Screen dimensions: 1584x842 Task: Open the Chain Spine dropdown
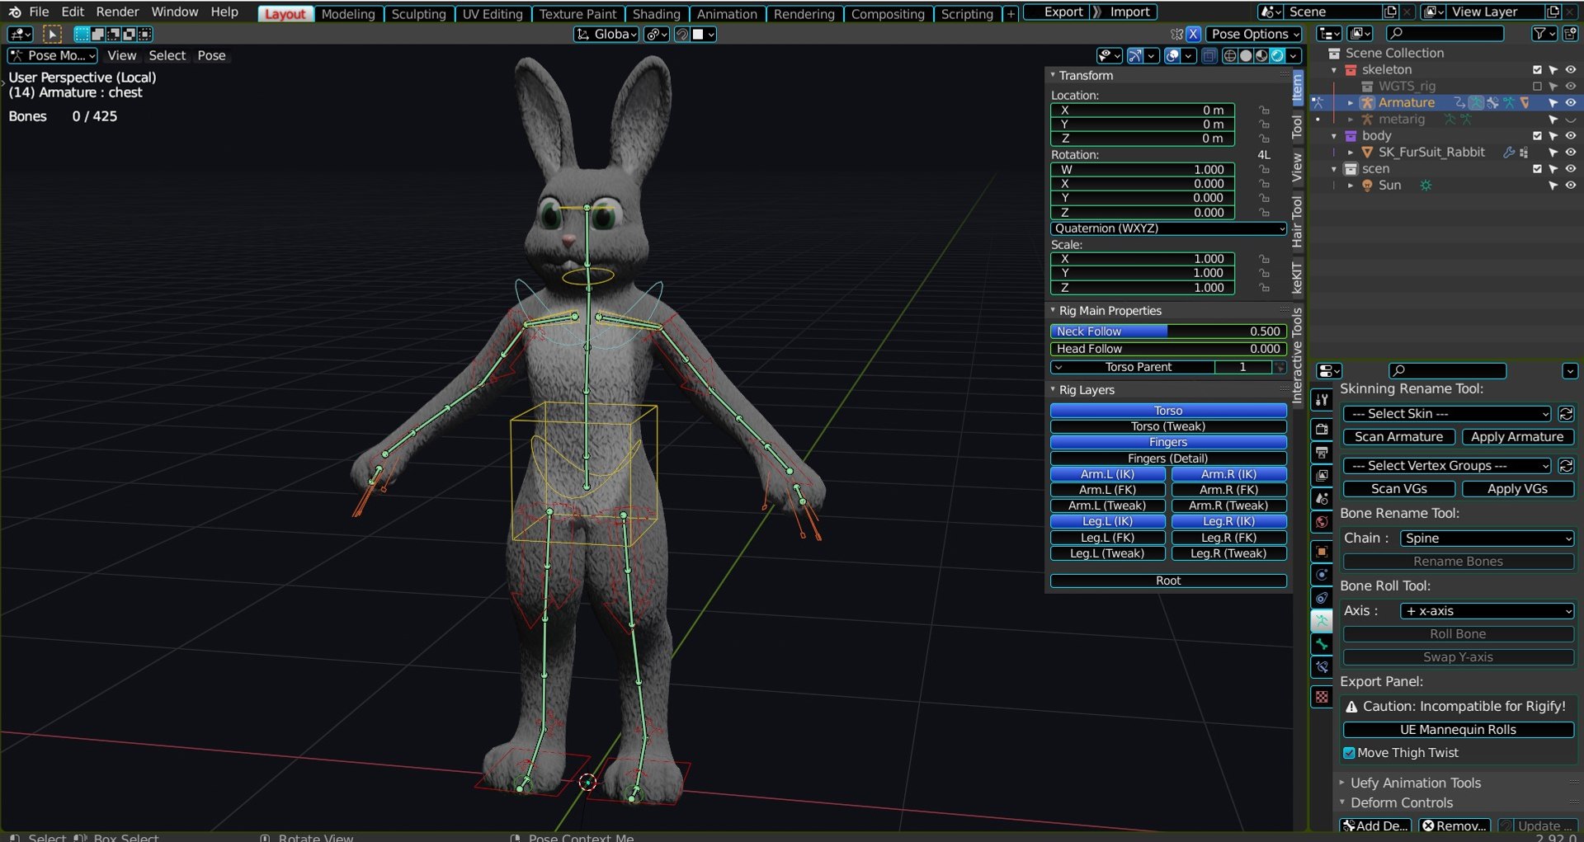pyautogui.click(x=1487, y=539)
